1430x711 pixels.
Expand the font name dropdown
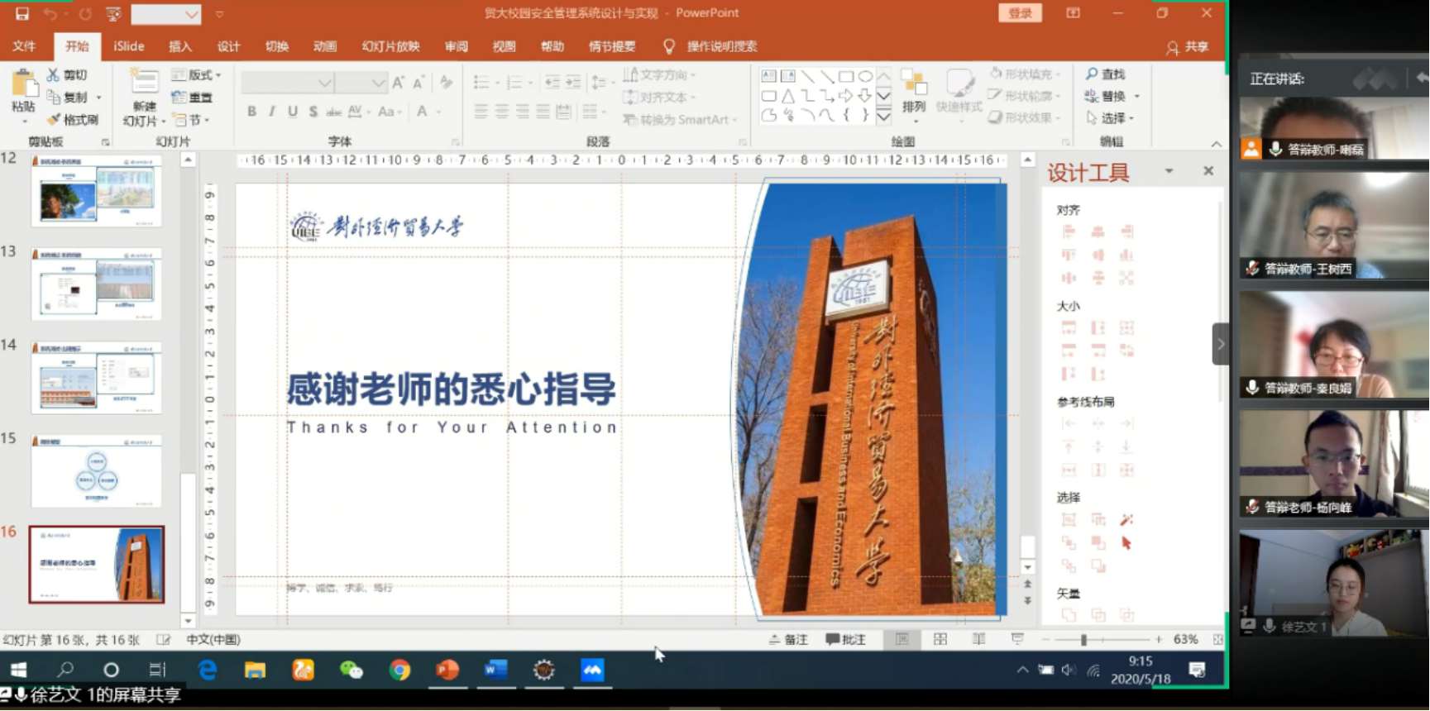pos(324,83)
